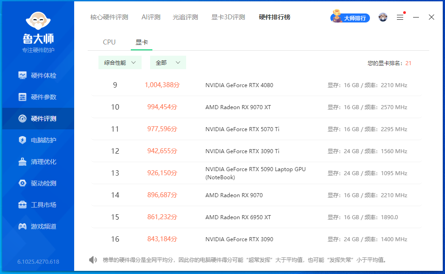Open the user avatar profile
Image resolution: width=445 pixels, height=274 pixels.
pyautogui.click(x=383, y=18)
